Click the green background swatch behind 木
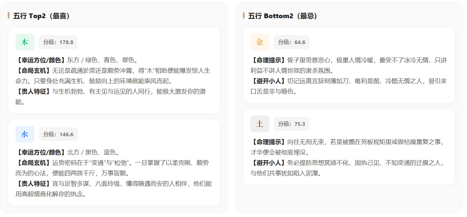 point(25,42)
